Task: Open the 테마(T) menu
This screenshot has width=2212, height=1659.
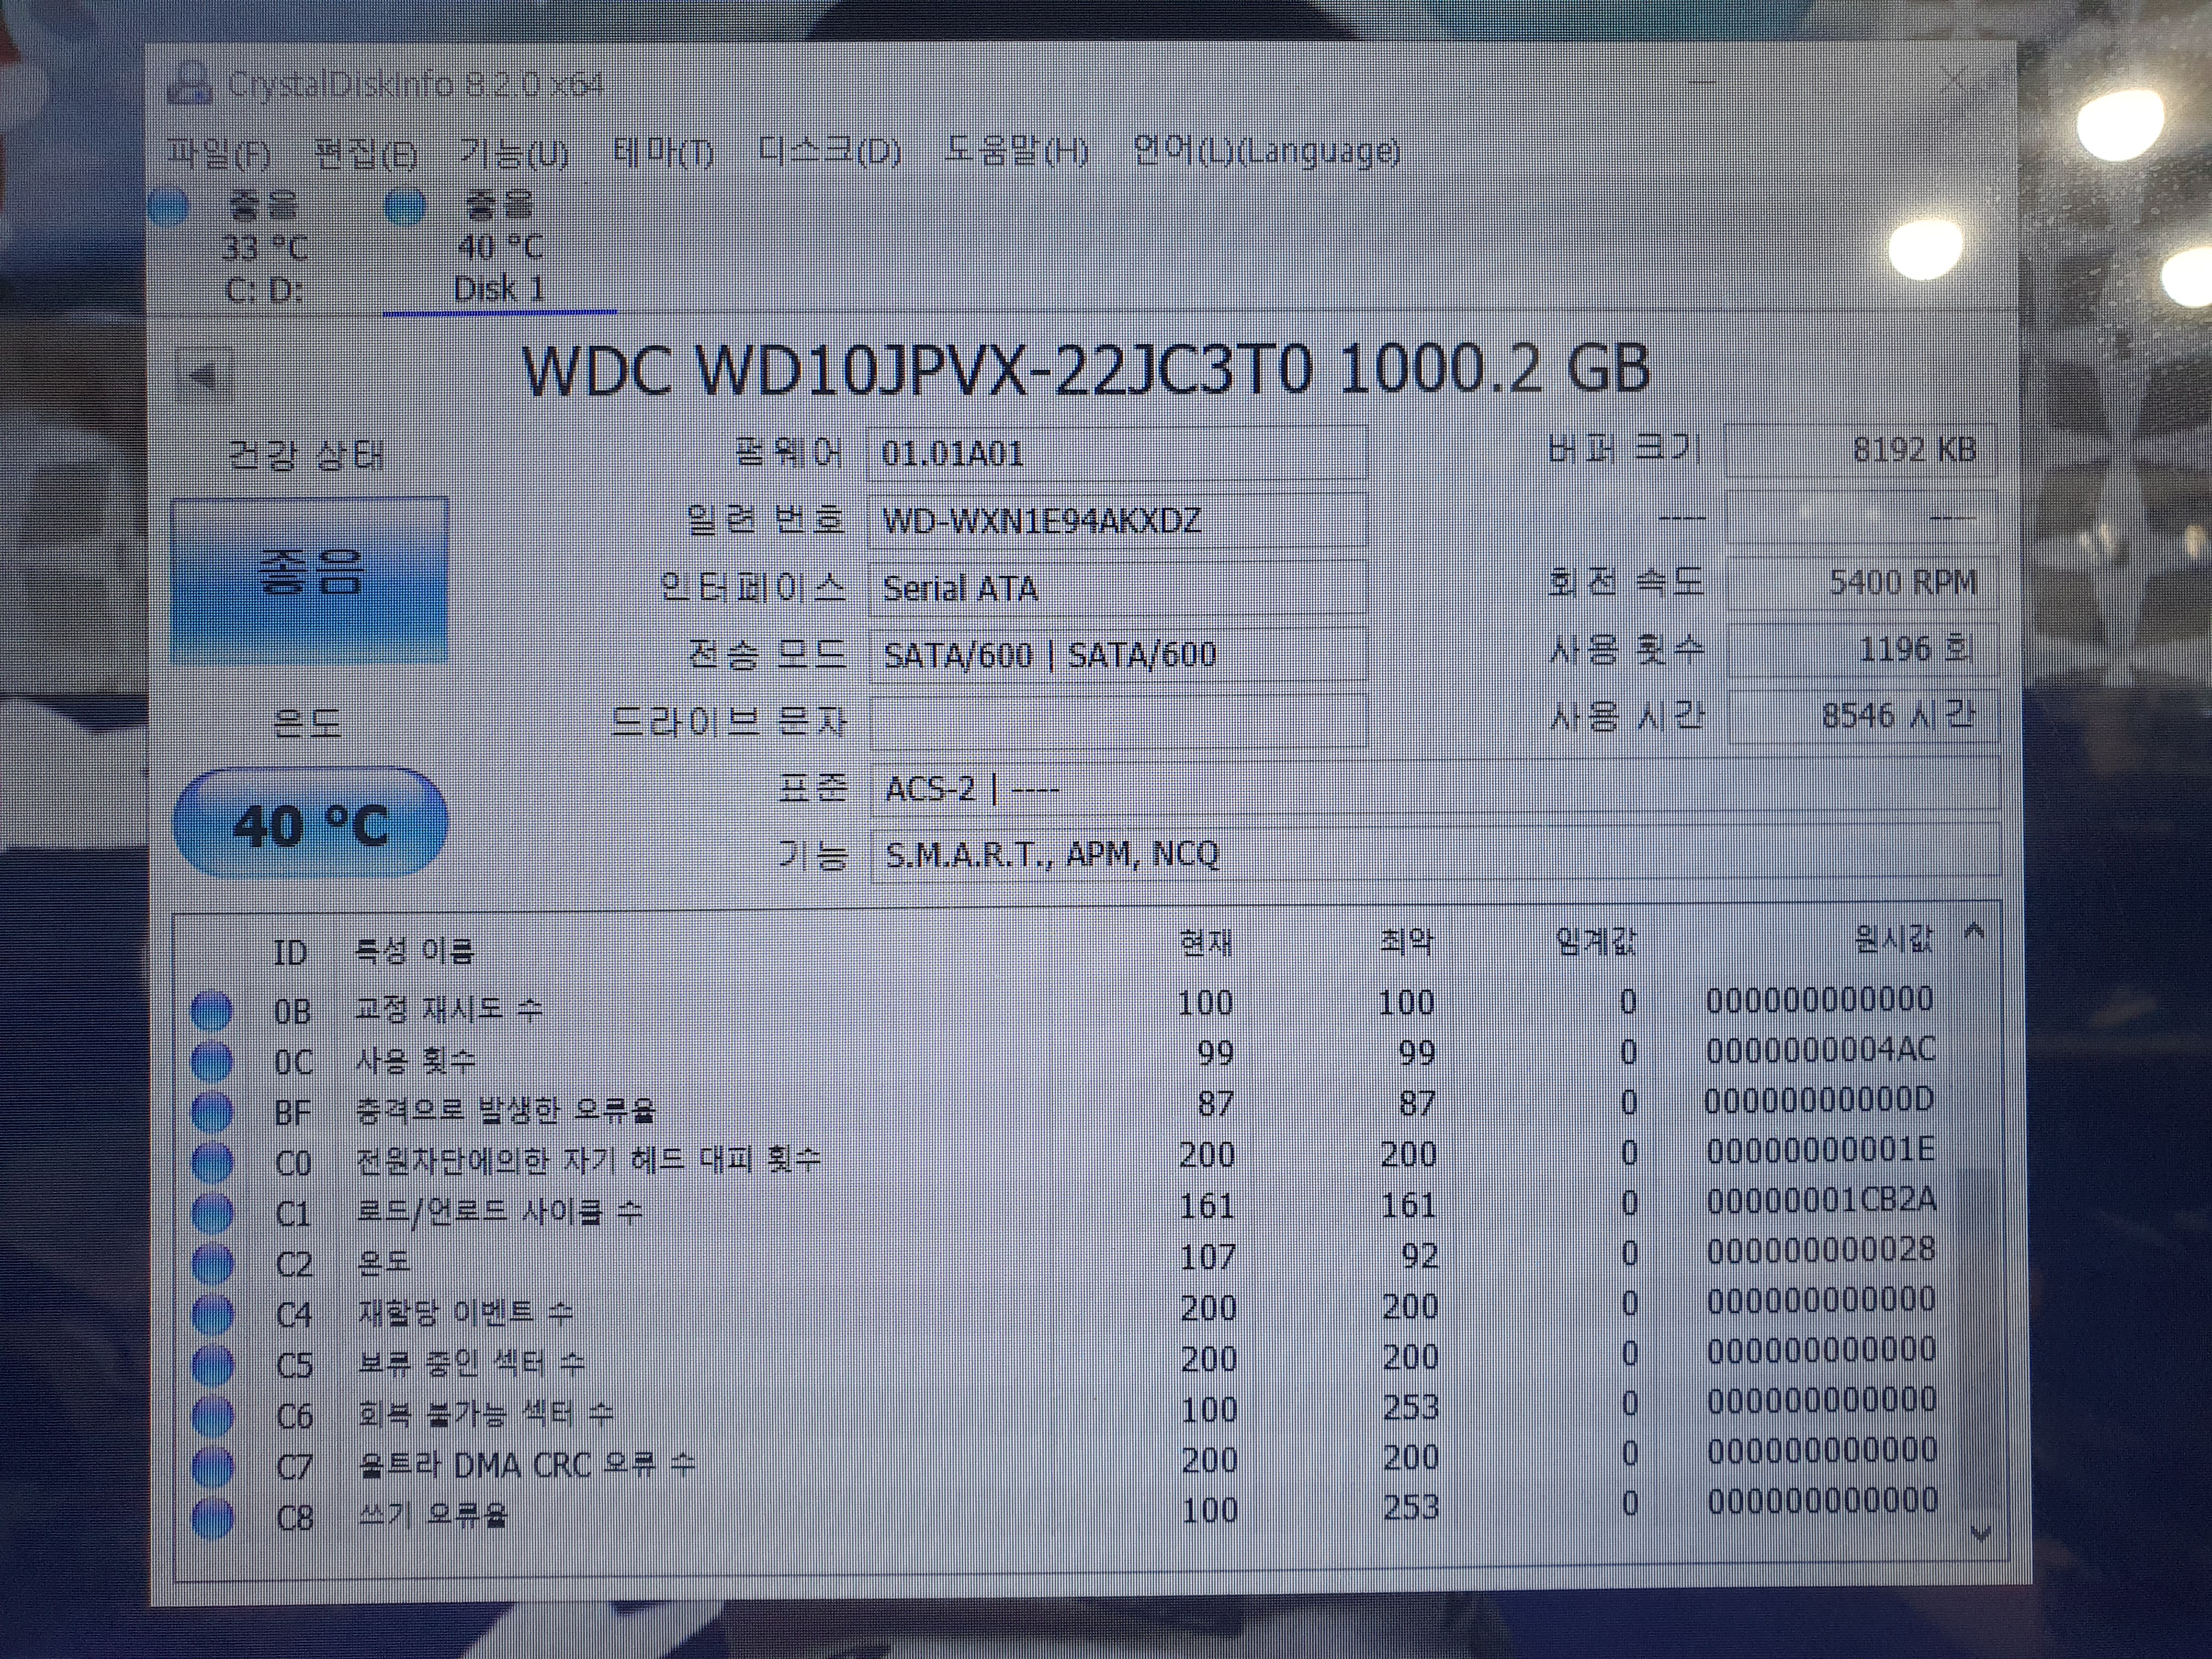Action: 663,153
